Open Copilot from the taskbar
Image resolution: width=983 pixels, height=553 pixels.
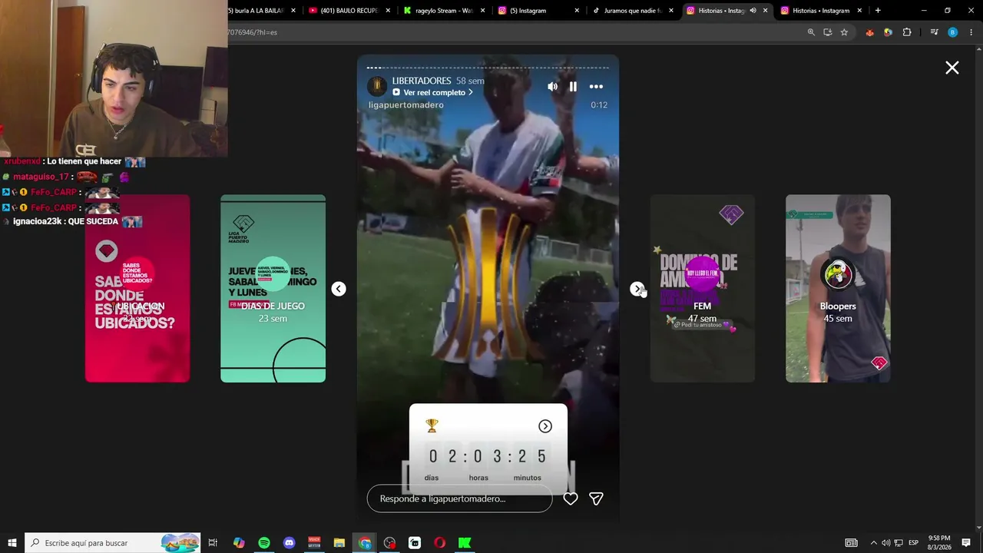pos(239,543)
